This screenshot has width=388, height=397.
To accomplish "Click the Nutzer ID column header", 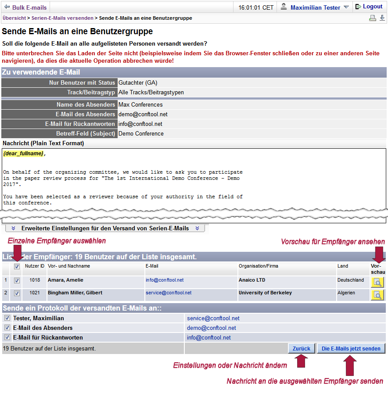I will pyautogui.click(x=35, y=266).
